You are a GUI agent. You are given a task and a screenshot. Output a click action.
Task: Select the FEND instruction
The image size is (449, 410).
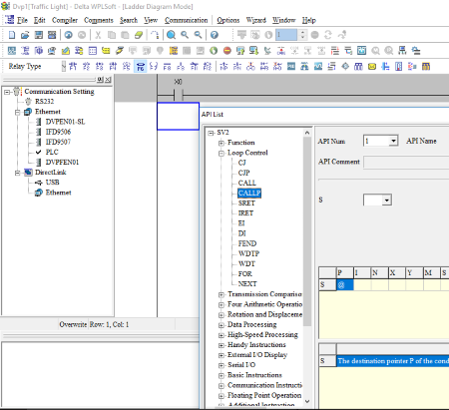(x=247, y=243)
